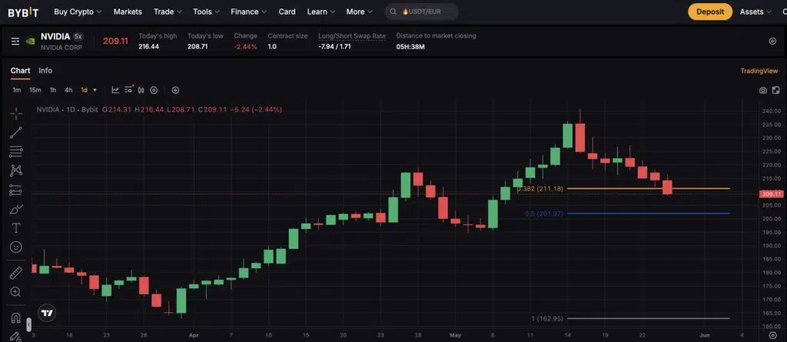The width and height of the screenshot is (787, 342).
Task: Open the Markets page
Action: tap(128, 12)
